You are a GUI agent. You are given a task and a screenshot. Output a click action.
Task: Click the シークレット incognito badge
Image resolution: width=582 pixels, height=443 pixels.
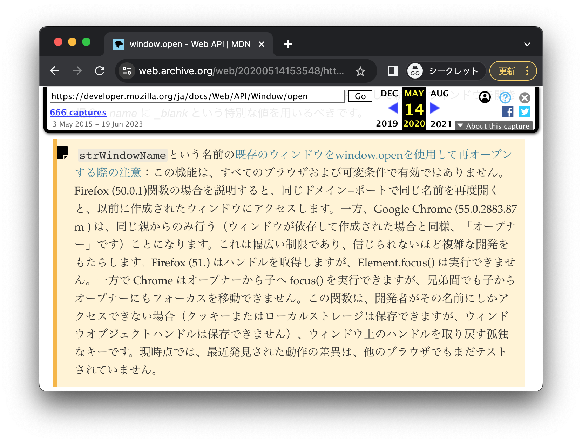pyautogui.click(x=445, y=70)
